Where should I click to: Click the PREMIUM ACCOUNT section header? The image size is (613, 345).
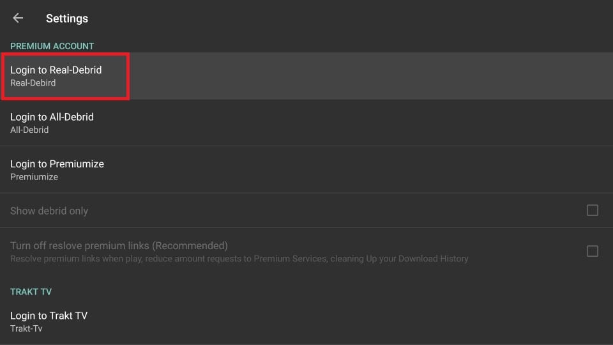point(52,46)
